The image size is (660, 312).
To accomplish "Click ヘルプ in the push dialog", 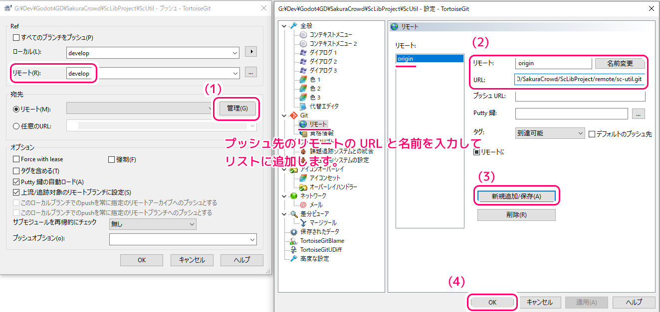I will coord(242,260).
